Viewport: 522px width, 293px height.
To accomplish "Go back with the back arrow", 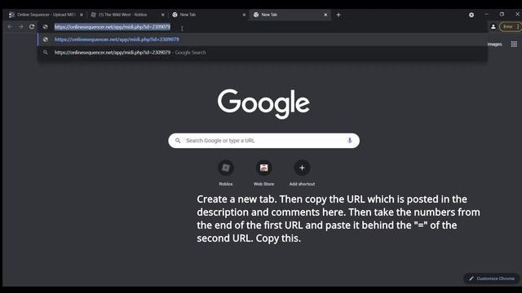I will 10,27.
